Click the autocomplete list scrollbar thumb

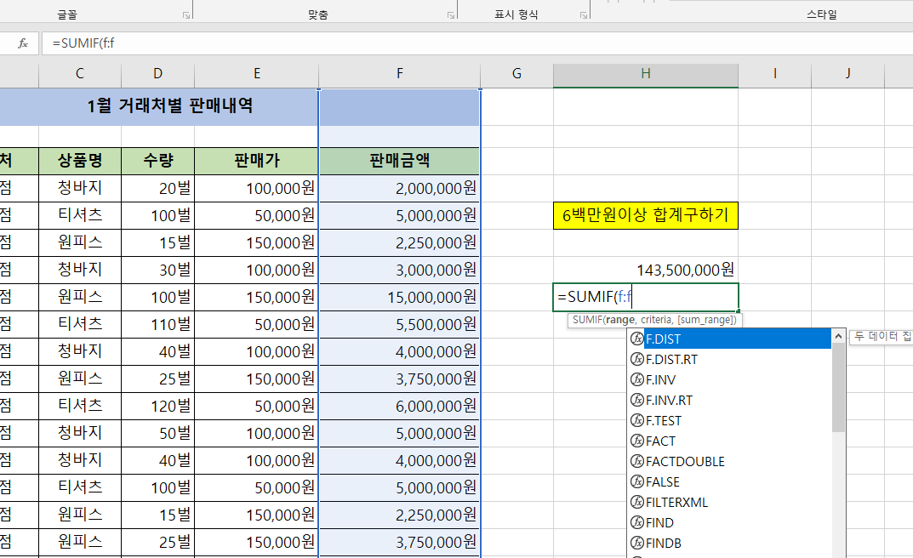coord(838,388)
